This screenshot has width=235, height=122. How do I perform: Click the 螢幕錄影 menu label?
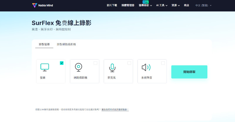(x=144, y=5)
